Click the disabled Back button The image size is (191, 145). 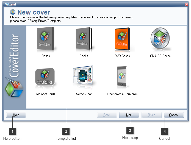107,115
